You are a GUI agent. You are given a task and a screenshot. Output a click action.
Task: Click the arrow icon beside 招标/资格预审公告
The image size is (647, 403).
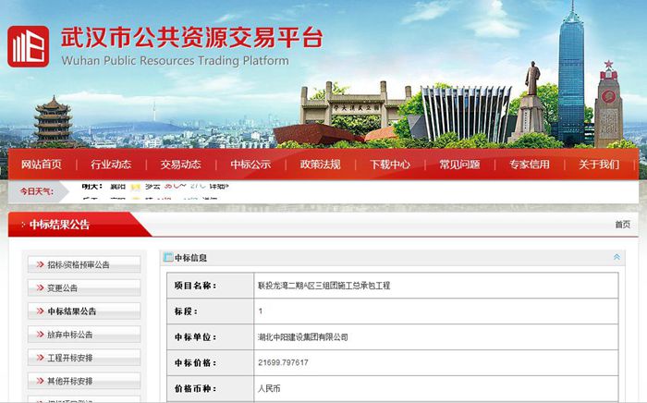[40, 264]
